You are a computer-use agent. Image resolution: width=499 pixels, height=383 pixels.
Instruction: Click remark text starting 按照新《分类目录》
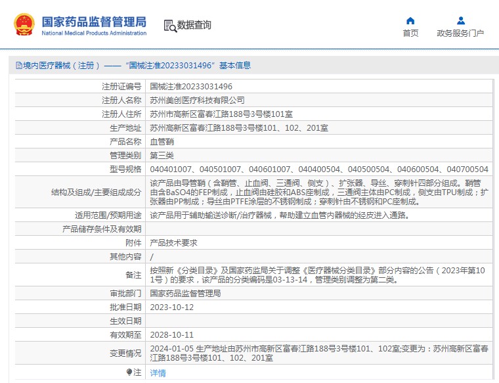coord(317,275)
